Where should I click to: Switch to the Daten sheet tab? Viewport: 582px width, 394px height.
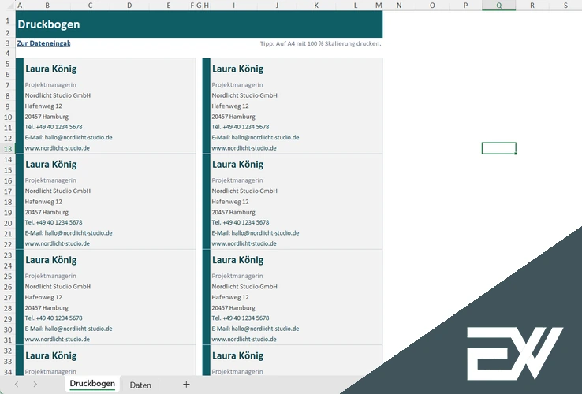click(140, 385)
